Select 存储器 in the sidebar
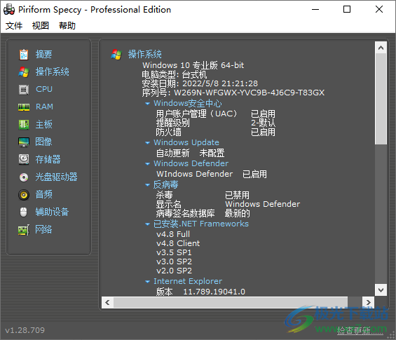The height and width of the screenshot is (340, 396). (x=48, y=159)
